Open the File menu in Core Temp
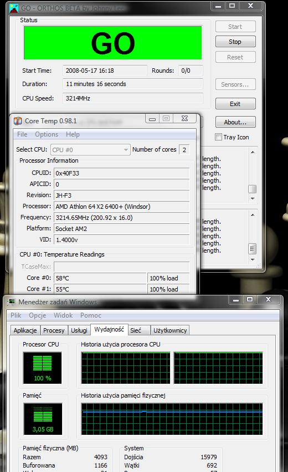288x472 pixels. coord(22,134)
